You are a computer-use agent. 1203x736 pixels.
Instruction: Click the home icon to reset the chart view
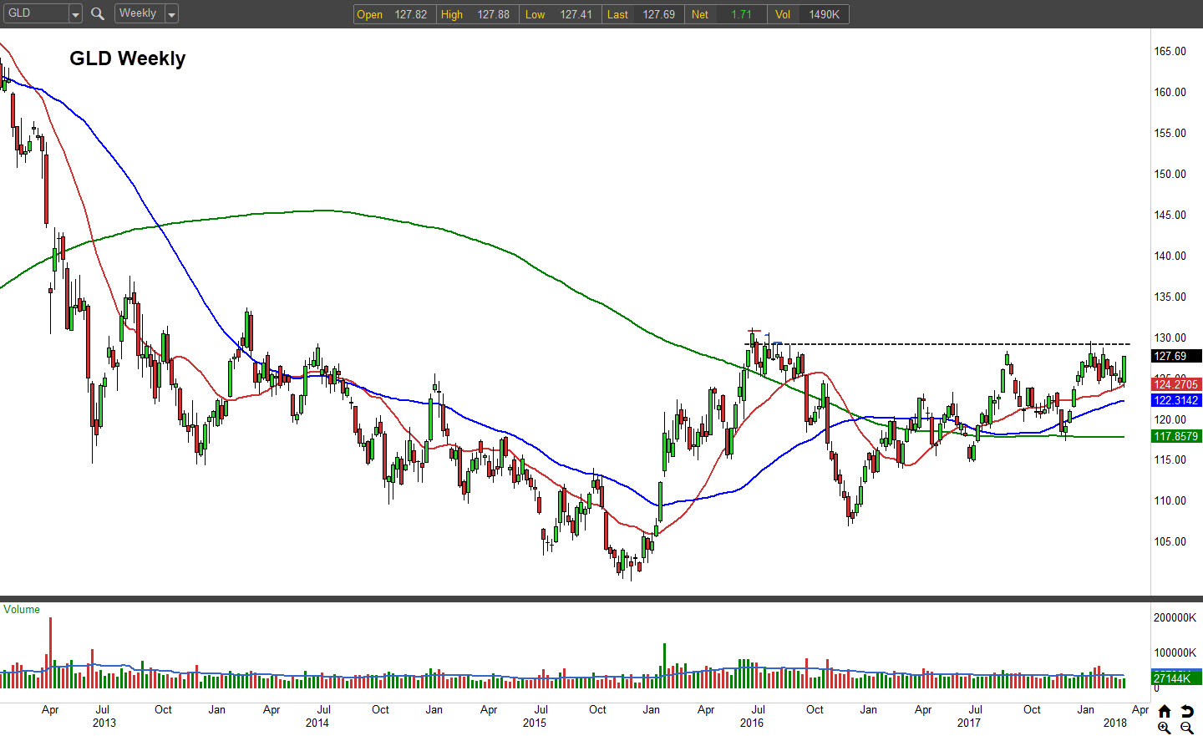point(1165,712)
